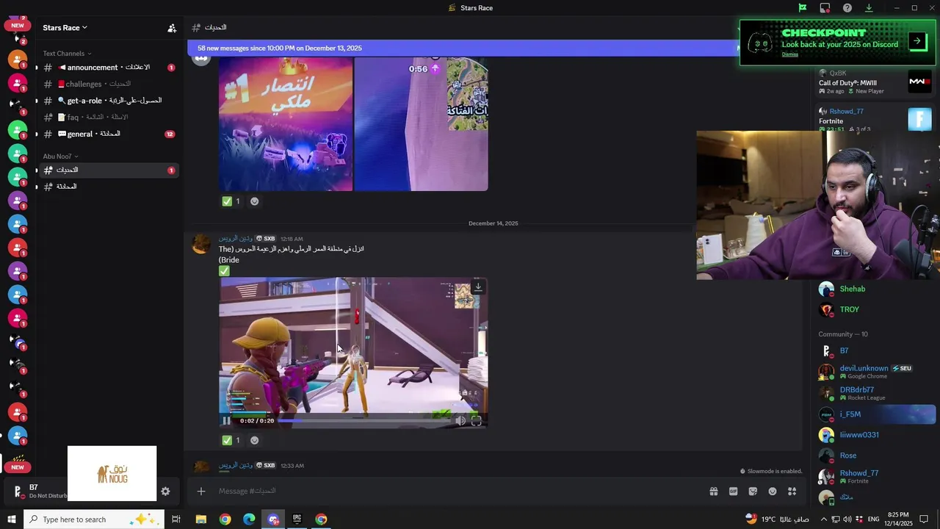Viewport: 940px width, 529px height.
Task: Click the Windows Start button
Action: (12, 519)
